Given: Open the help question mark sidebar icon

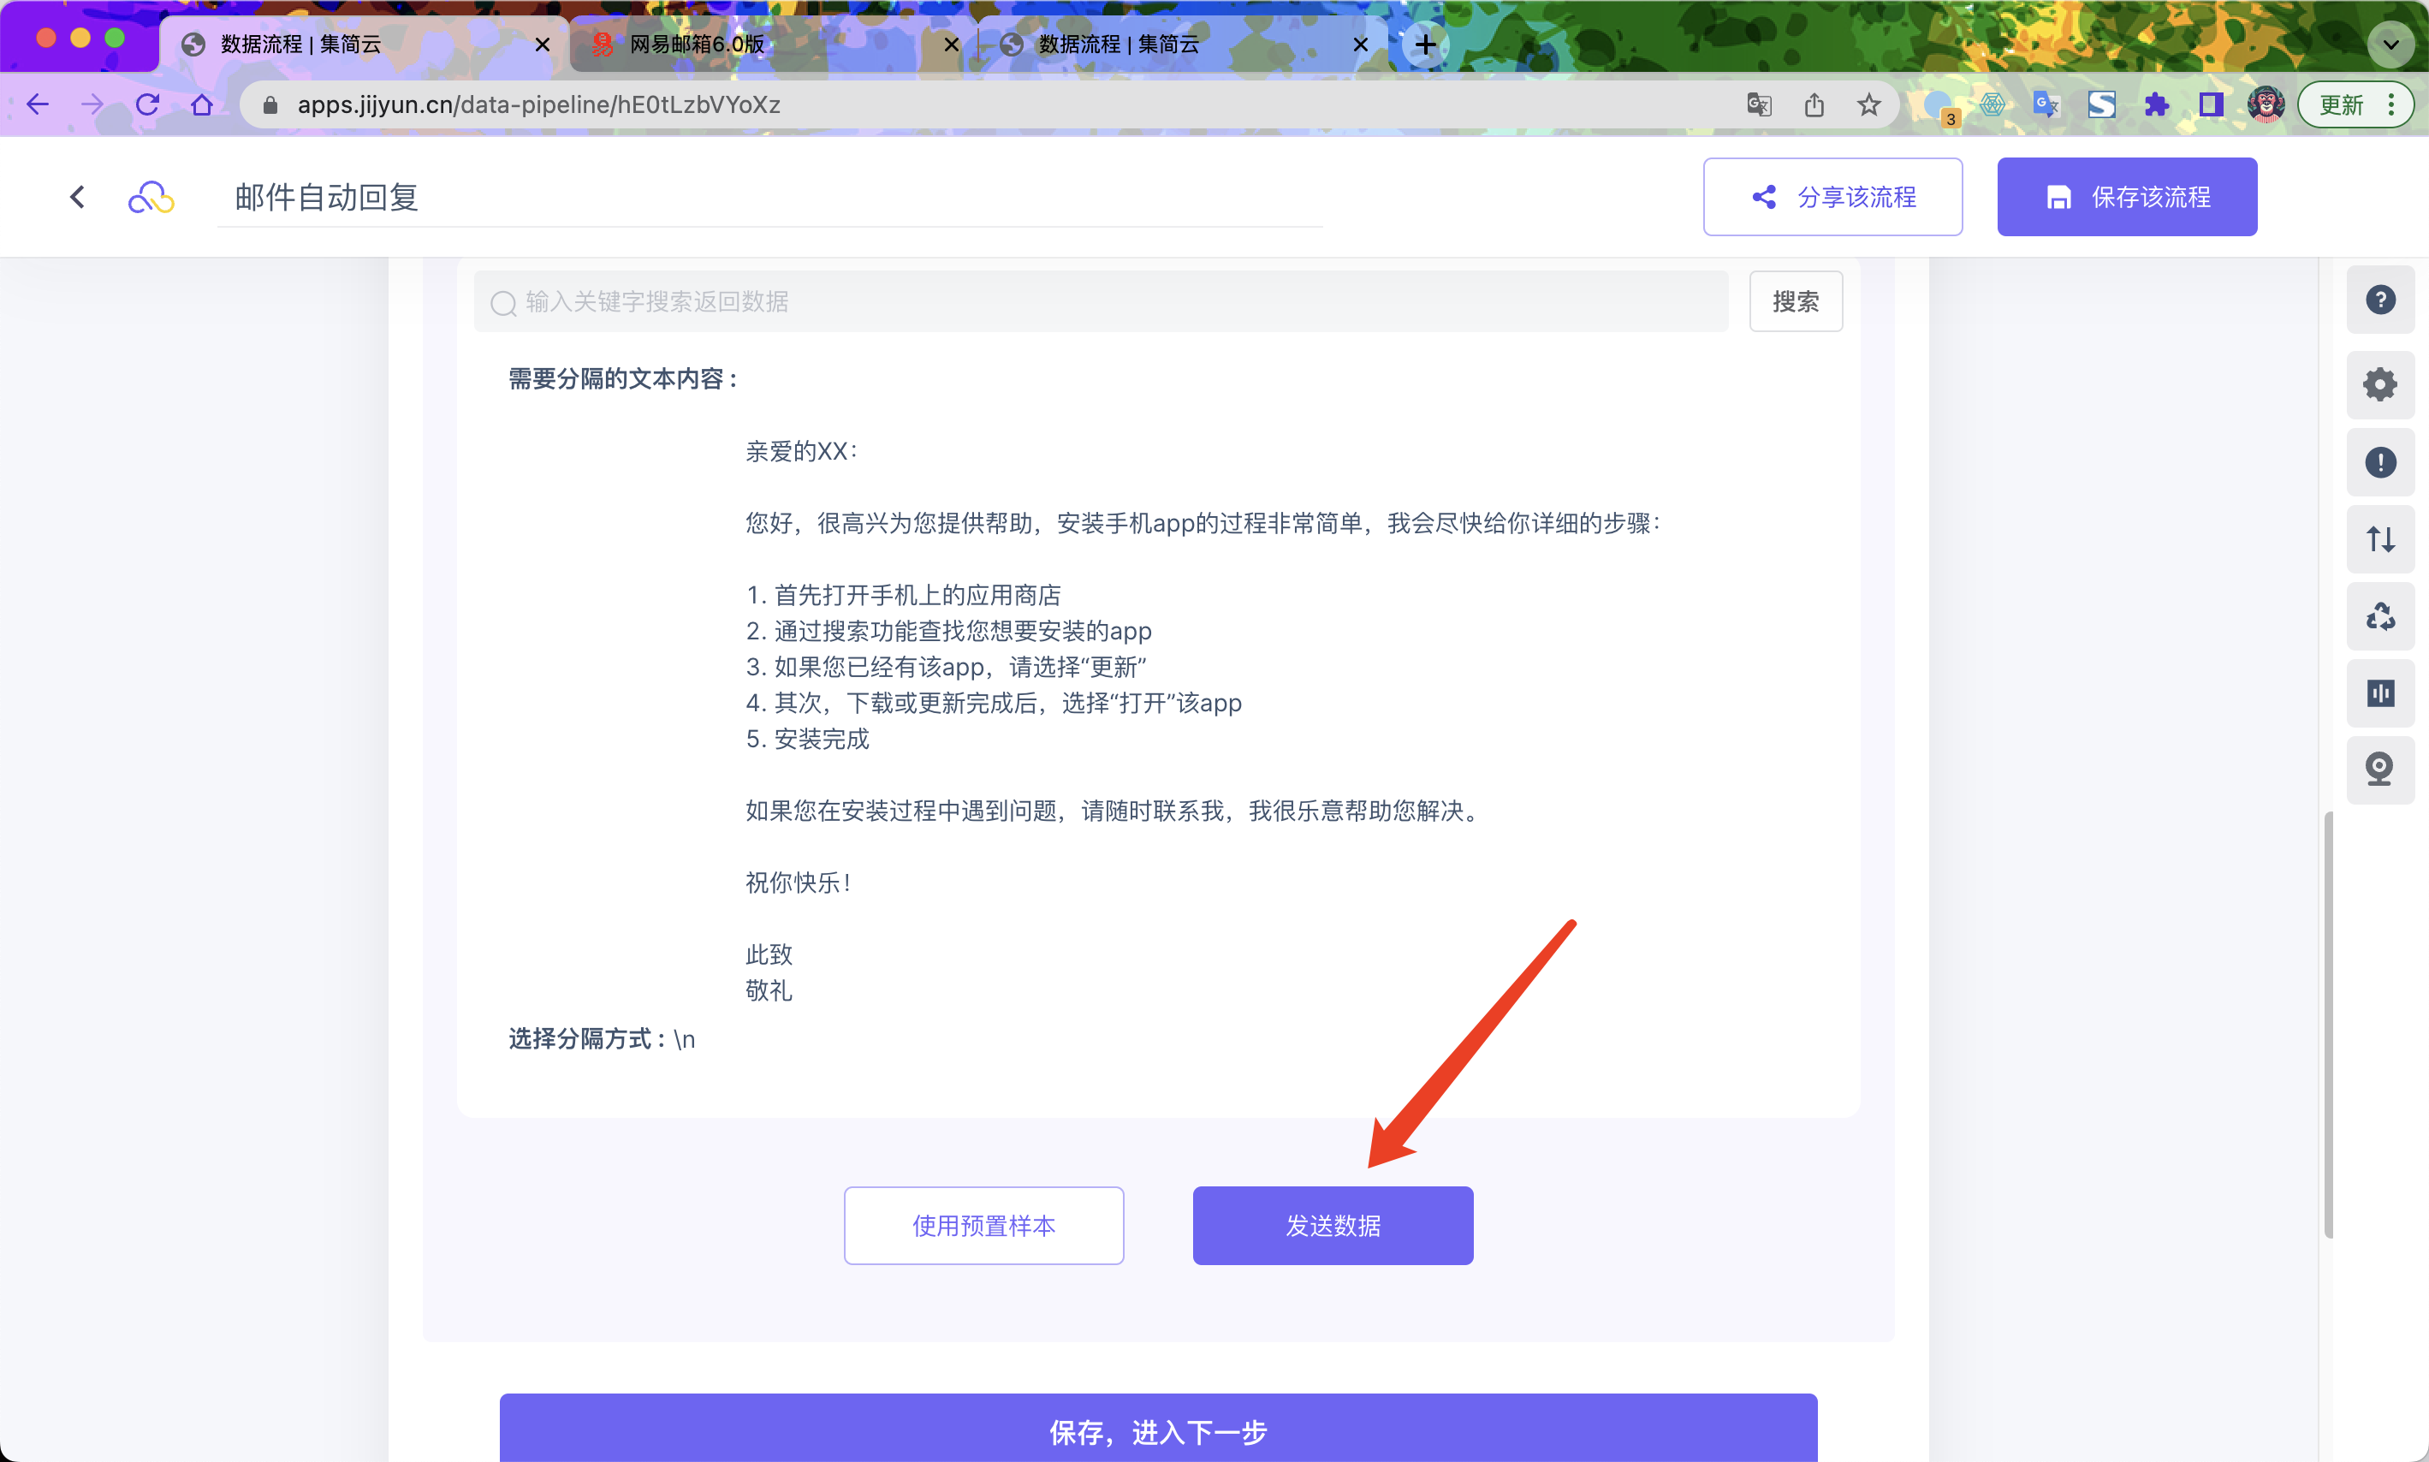Looking at the screenshot, I should (2379, 300).
